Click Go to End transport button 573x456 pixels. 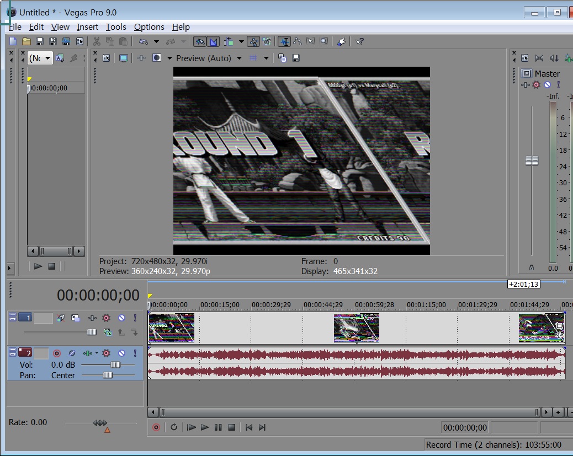click(x=262, y=427)
